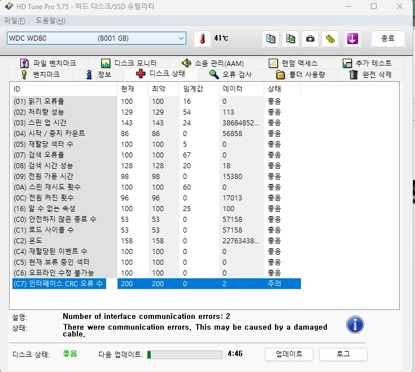The image size is (415, 372).
Task: Select the (09) 전원 가동 시간 row
Action: [x=156, y=177]
